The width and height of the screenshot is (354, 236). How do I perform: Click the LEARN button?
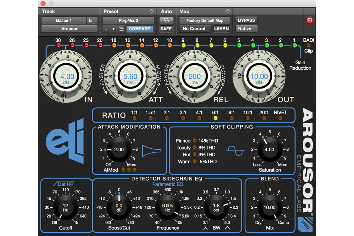click(x=222, y=29)
